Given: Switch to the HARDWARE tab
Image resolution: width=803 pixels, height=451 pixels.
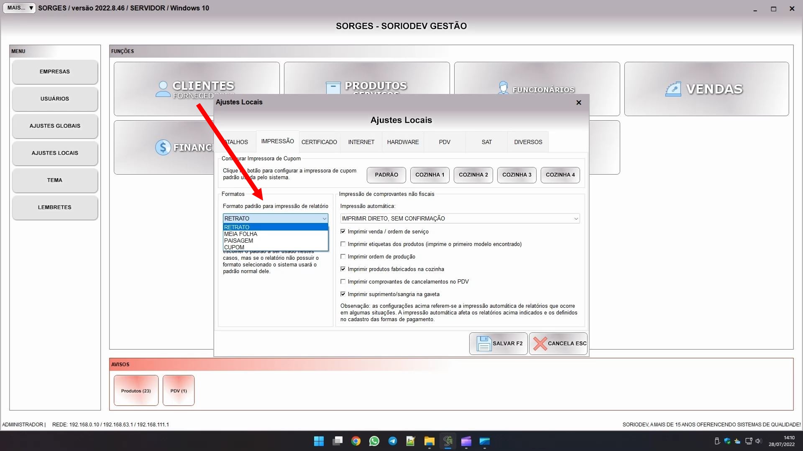Looking at the screenshot, I should [x=403, y=142].
